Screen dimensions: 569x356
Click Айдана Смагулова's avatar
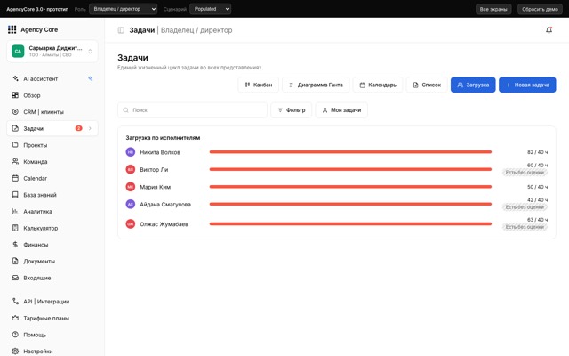coord(131,204)
